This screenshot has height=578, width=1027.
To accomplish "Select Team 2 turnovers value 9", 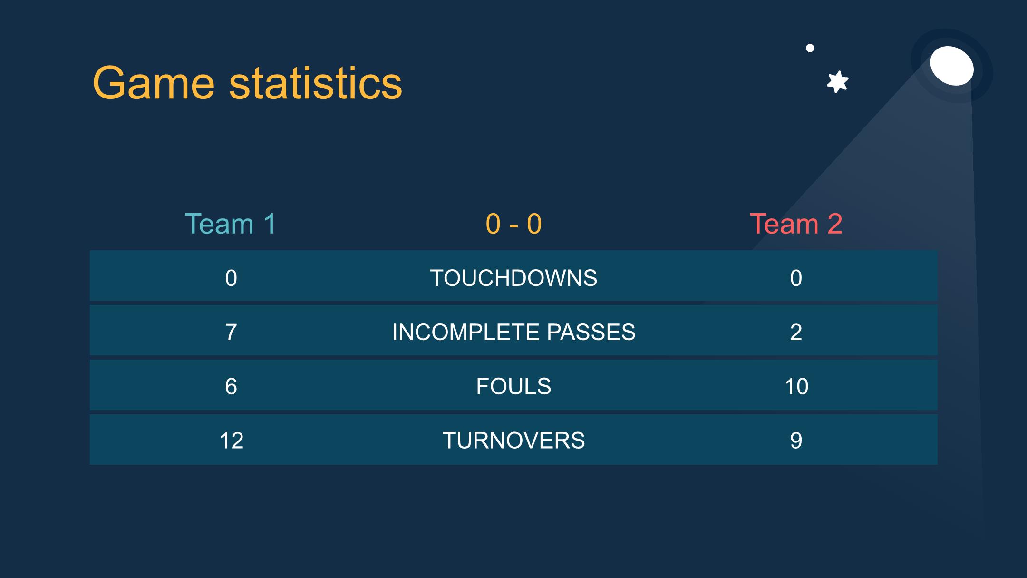I will 796,441.
